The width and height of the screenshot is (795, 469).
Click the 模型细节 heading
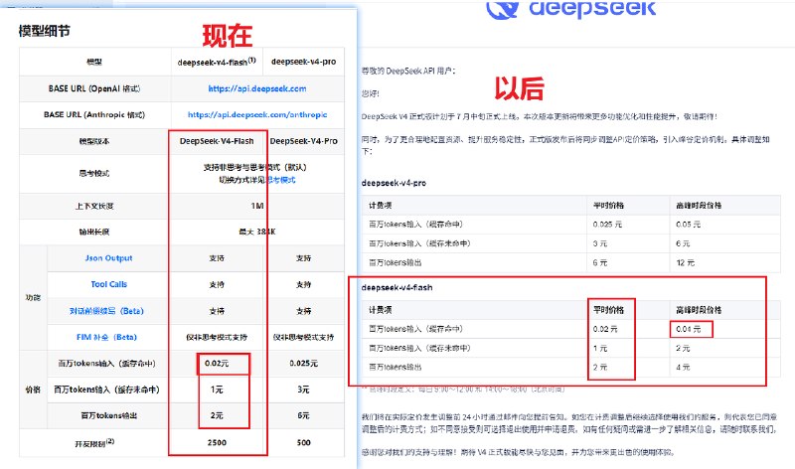click(44, 31)
